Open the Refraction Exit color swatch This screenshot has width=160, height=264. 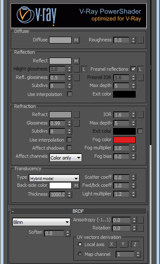coord(124,131)
